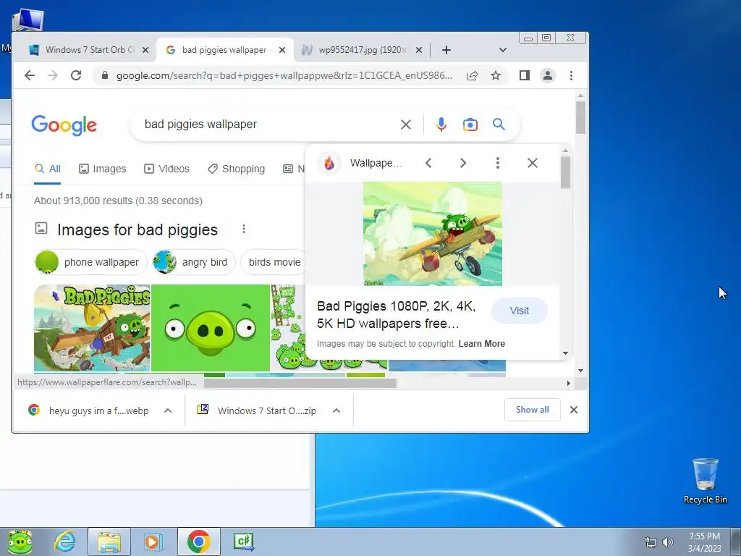741x556 pixels.
Task: Select the birds movie suggestion chip
Action: click(274, 262)
